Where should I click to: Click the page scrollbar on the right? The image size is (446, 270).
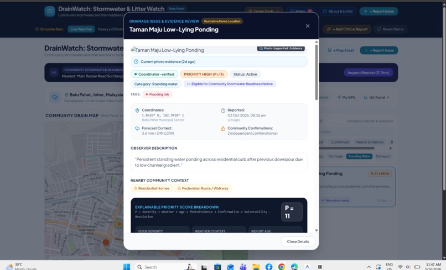[x=444, y=98]
